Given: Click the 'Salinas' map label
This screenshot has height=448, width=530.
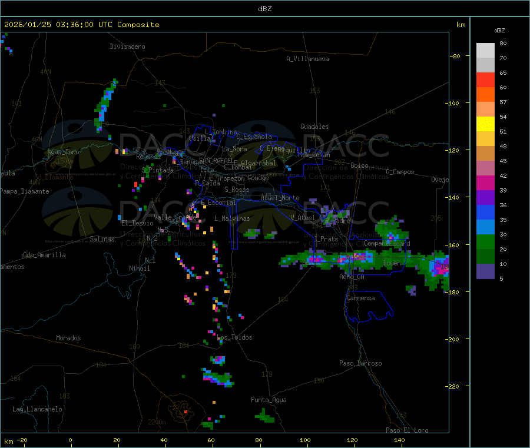Looking at the screenshot, I should click(102, 239).
